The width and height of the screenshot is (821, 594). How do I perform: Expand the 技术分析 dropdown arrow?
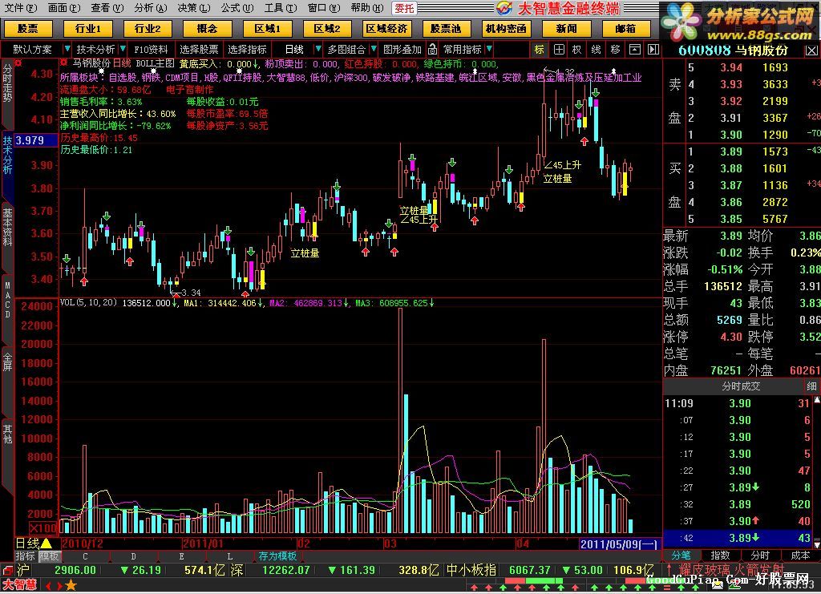123,49
